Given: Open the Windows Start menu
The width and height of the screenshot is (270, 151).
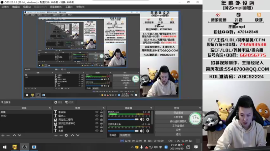Looking at the screenshot, I should coord(5,147).
